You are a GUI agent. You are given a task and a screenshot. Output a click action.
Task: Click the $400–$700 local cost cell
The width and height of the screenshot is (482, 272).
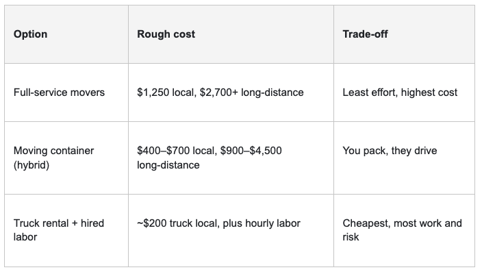pyautogui.click(x=231, y=158)
